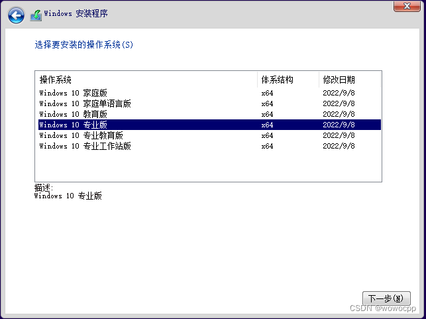Sort by 修改日期 column header

350,80
